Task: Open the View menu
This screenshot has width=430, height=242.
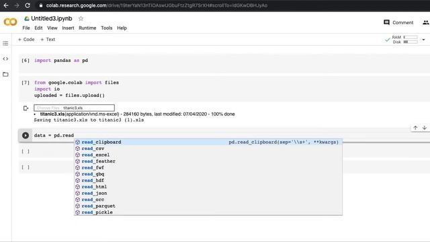Action: pyautogui.click(x=52, y=28)
